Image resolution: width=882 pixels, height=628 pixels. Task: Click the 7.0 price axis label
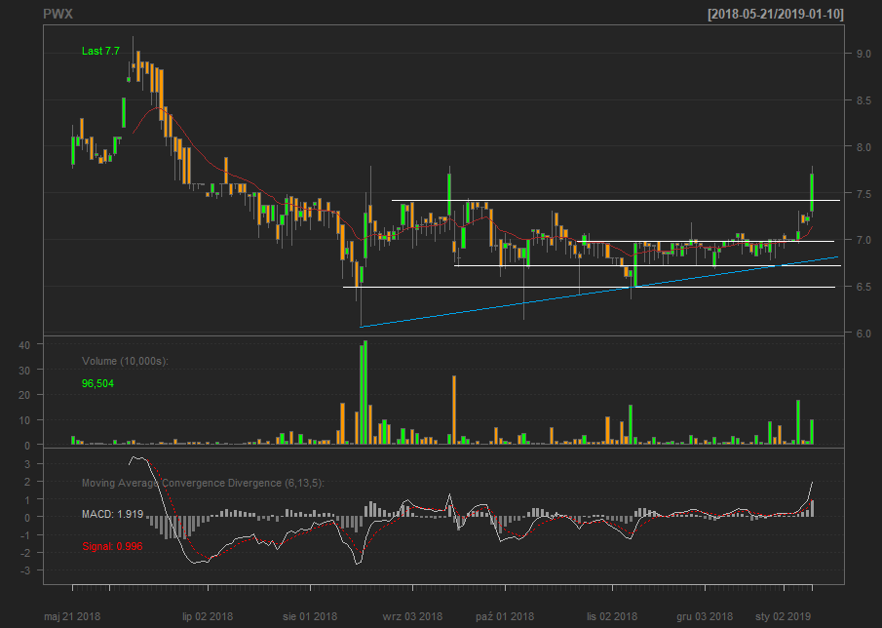pyautogui.click(x=863, y=240)
